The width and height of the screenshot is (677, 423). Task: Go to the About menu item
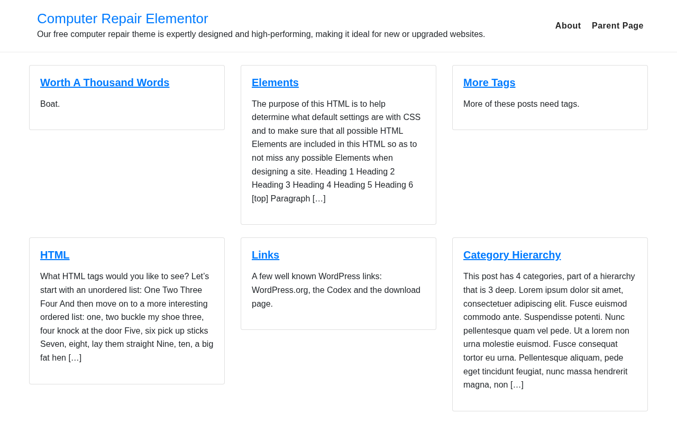click(x=568, y=26)
